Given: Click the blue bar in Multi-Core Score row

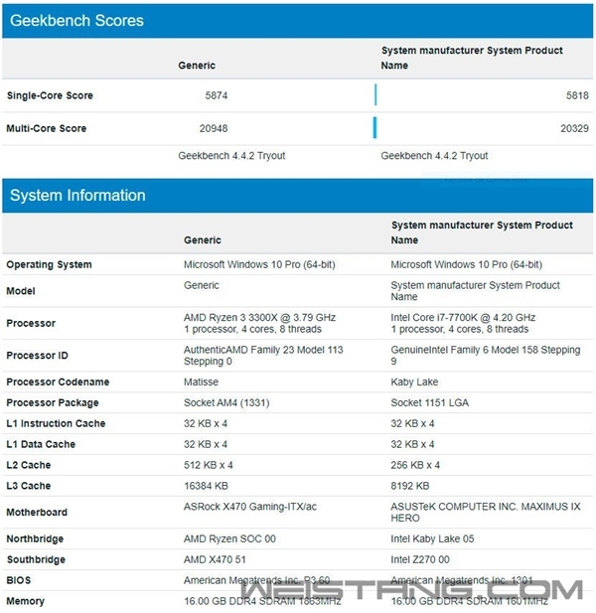Looking at the screenshot, I should (x=375, y=128).
